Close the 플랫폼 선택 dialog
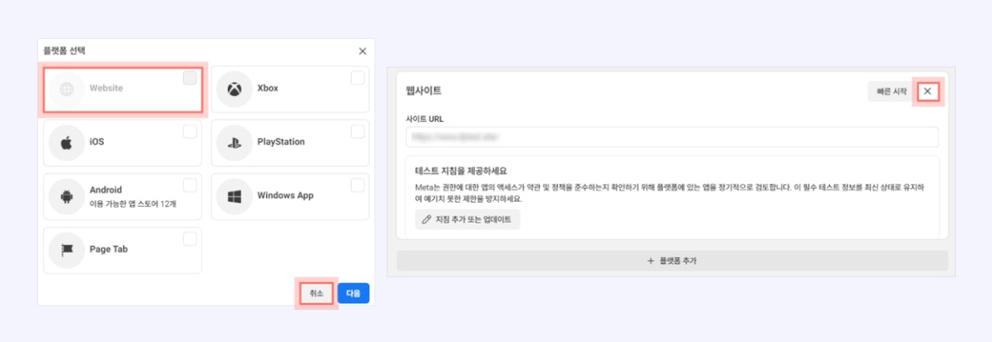Screen dimensions: 992x342 click(x=362, y=51)
